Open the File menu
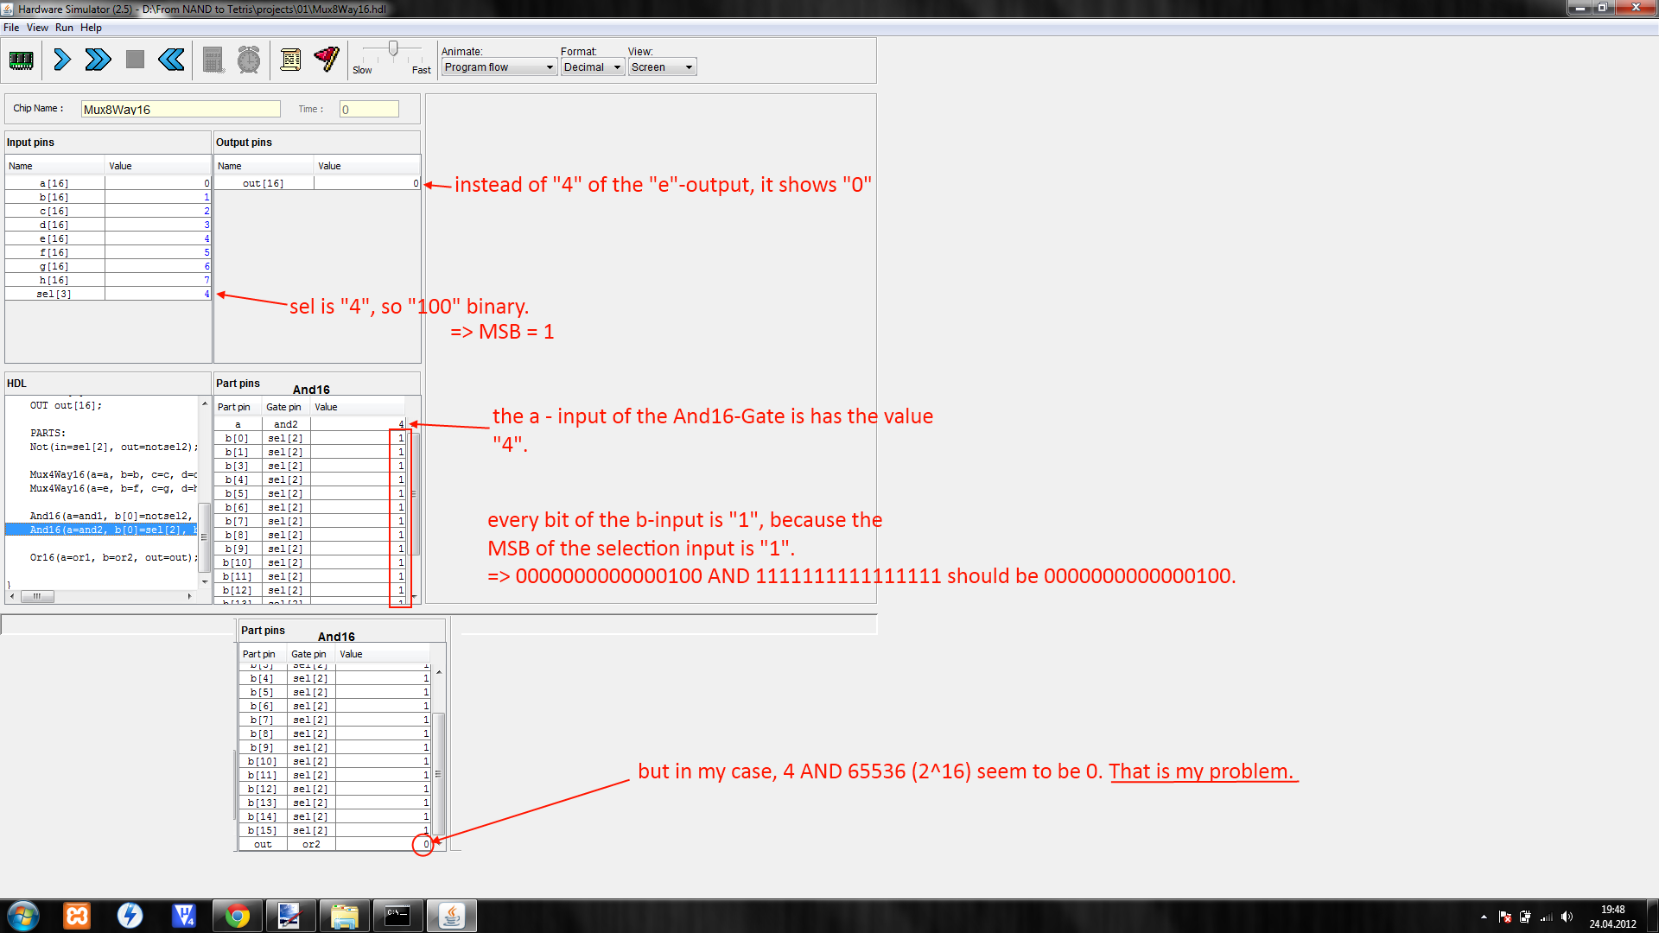Viewport: 1659px width, 933px height. tap(11, 28)
